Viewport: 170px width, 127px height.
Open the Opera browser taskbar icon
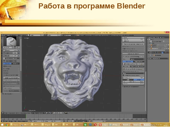click(x=95, y=125)
